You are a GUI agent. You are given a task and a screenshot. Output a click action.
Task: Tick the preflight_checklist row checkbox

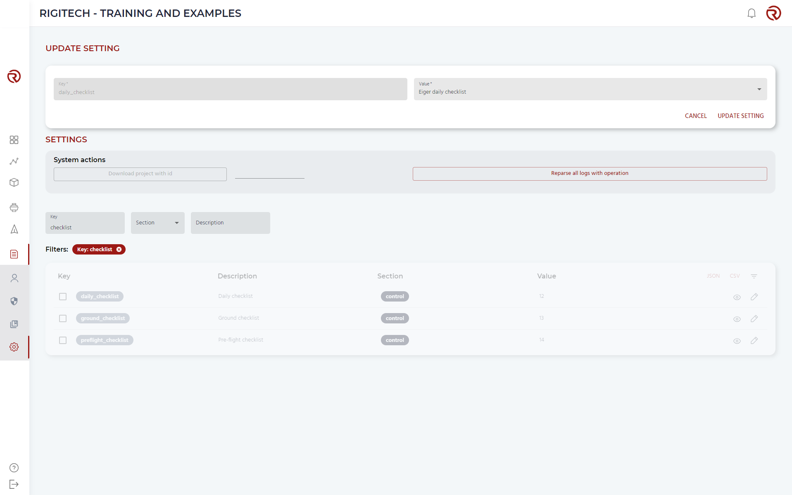point(63,340)
